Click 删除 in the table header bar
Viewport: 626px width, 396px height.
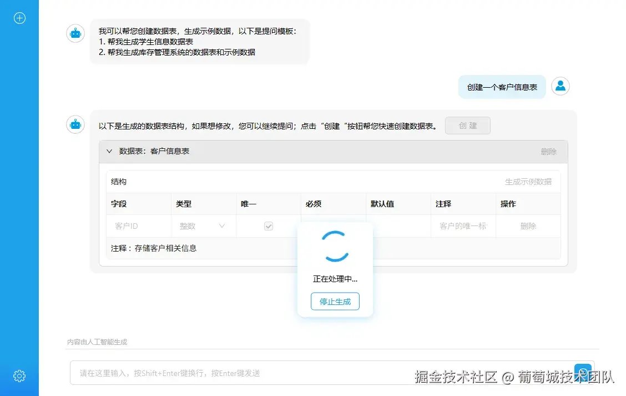548,152
